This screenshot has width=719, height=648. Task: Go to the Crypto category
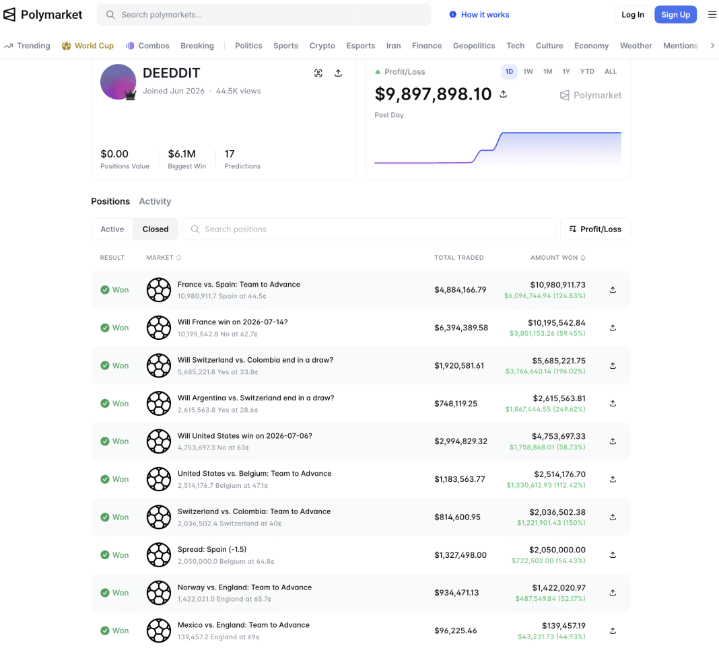pyautogui.click(x=322, y=46)
